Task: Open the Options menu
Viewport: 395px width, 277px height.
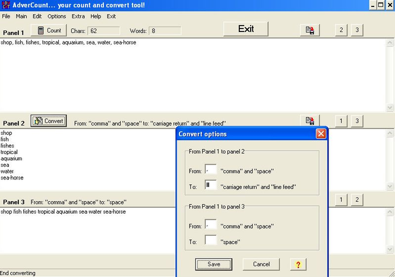Action: 56,17
